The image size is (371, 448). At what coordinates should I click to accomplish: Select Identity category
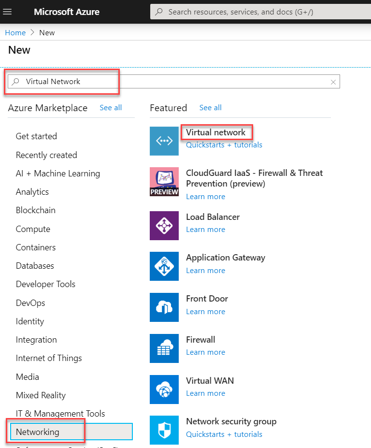click(x=29, y=321)
